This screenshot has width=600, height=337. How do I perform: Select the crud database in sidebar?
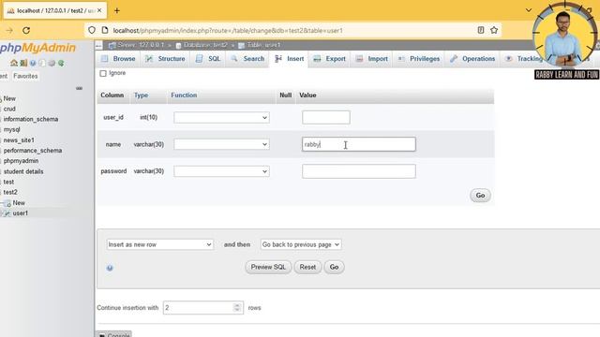click(9, 109)
